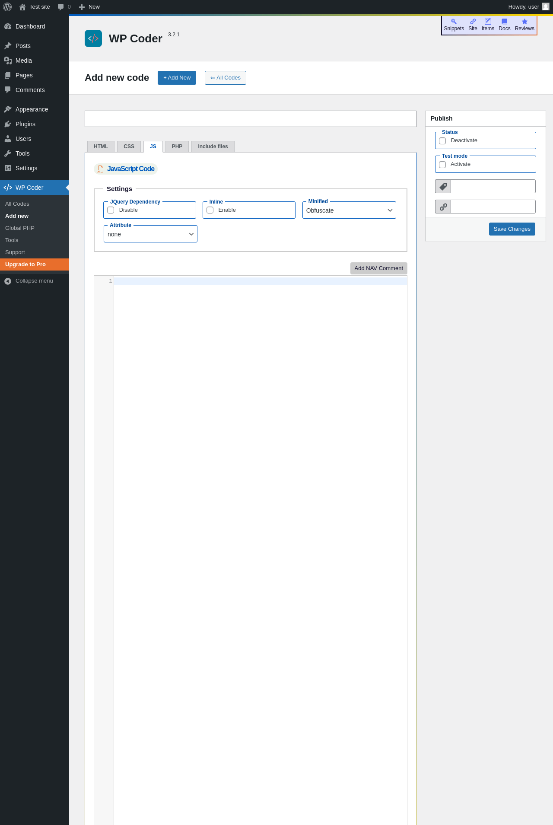This screenshot has width=553, height=825.
Task: Click the WP Coder logo in header
Action: coord(93,38)
